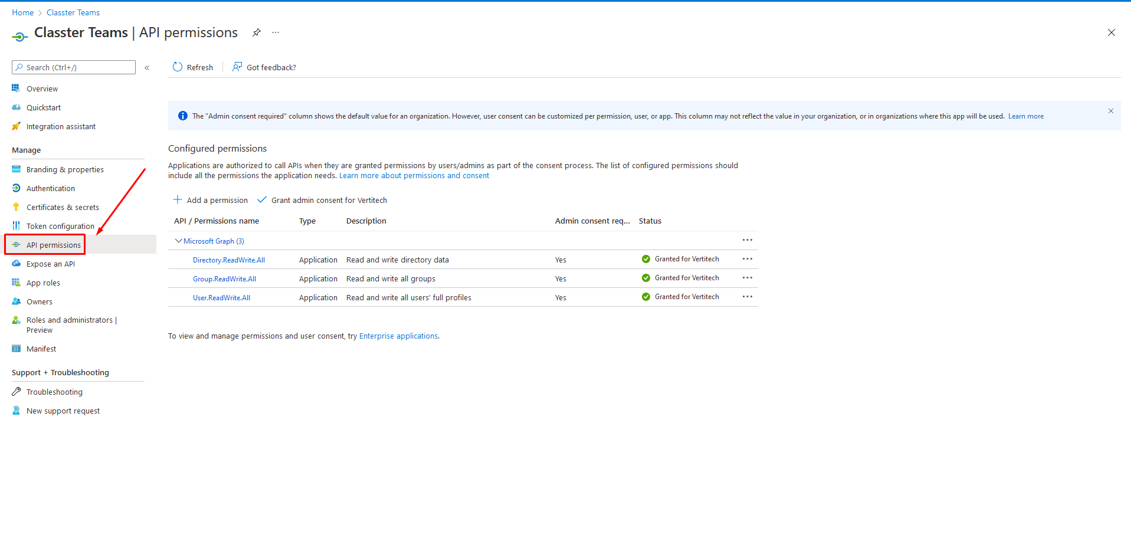Create a New support request

pos(63,411)
